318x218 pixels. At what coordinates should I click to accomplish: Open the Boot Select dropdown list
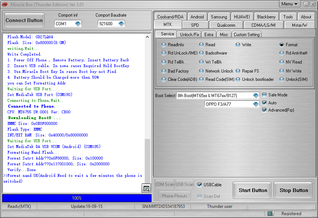[256, 95]
